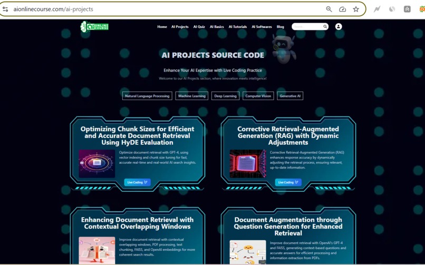
Task: Bookmark this page with the star icon
Action: click(356, 9)
